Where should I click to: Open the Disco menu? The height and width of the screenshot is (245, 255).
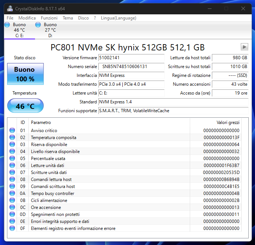[83, 18]
